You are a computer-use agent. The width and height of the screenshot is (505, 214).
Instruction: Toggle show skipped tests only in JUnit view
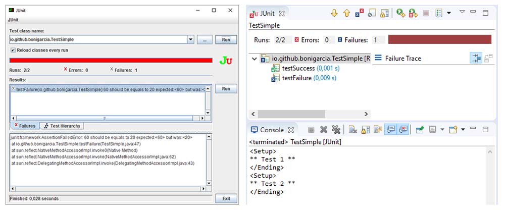click(x=372, y=13)
